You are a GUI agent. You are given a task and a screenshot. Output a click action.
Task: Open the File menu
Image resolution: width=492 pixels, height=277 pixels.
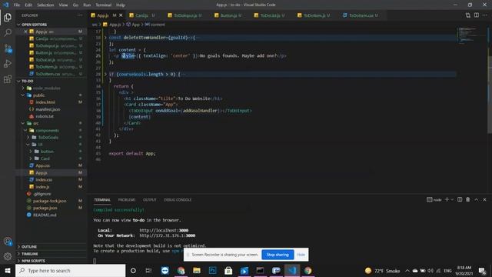point(17,5)
